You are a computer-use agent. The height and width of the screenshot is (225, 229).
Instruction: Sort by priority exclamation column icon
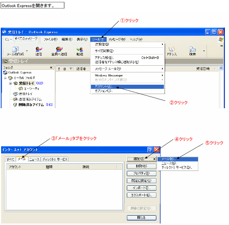(x=59, y=69)
